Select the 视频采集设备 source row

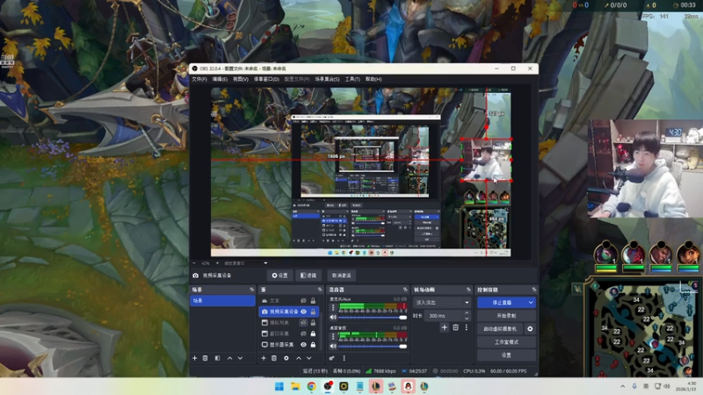point(289,312)
